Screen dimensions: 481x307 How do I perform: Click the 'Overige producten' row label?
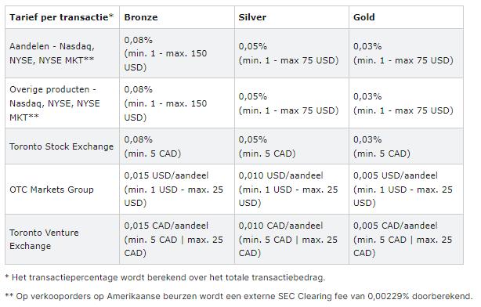click(x=55, y=103)
